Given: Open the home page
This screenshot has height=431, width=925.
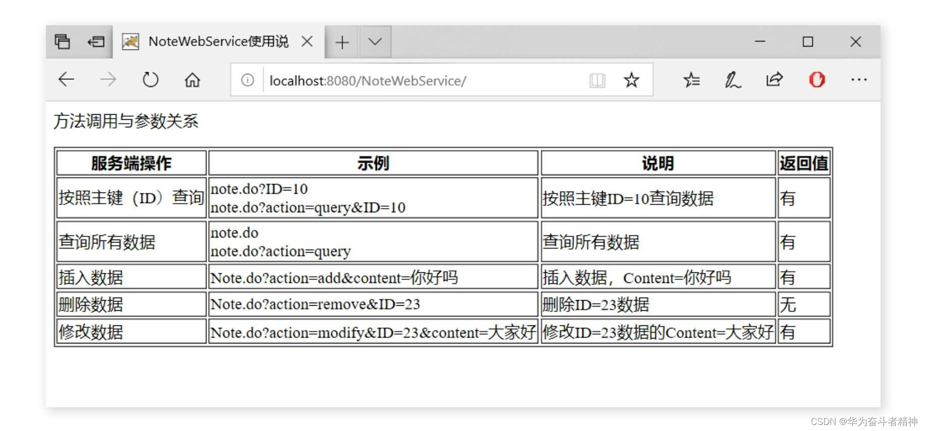Looking at the screenshot, I should pos(192,80).
